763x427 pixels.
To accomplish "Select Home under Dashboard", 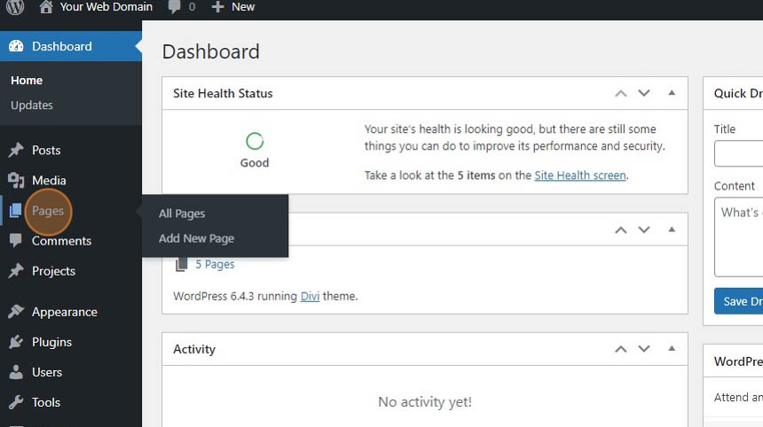I will tap(27, 80).
